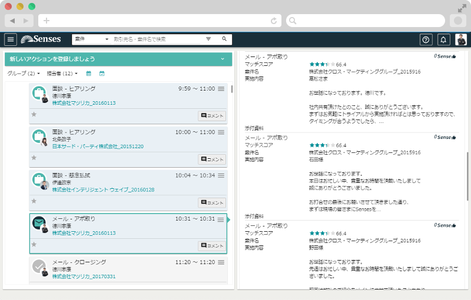Viewport: 471px width, 300px height.
Task: Open 株式会社マツリカ_20160113 link in the 9:59 card
Action: click(84, 103)
